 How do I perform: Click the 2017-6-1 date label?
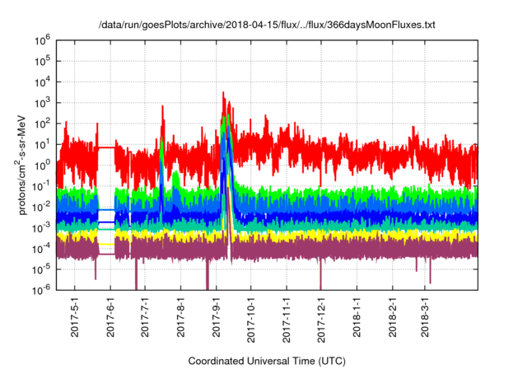[110, 317]
